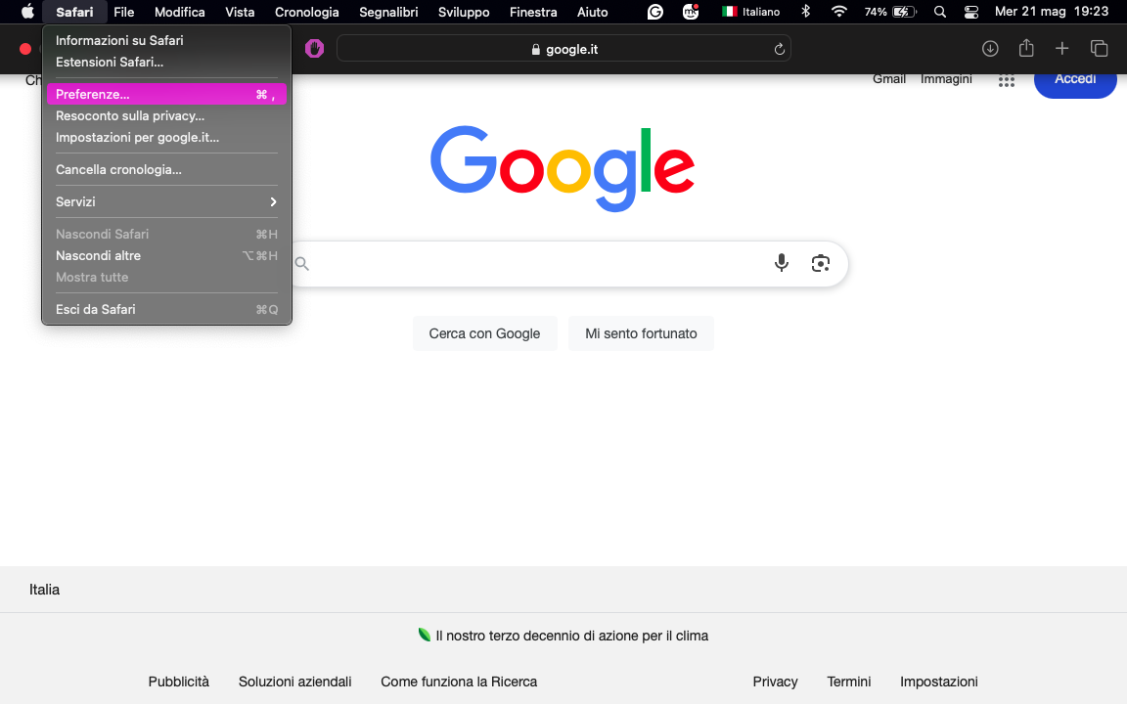Open Google Lens camera search
Screen dimensions: 1127x704
820,263
